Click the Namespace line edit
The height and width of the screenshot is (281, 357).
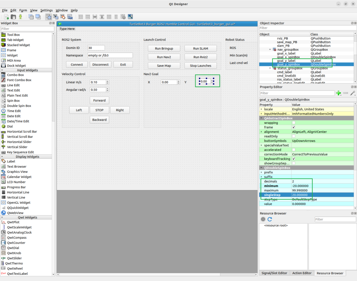[110, 55]
